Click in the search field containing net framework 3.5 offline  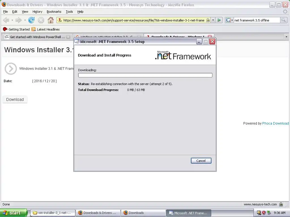click(x=257, y=20)
